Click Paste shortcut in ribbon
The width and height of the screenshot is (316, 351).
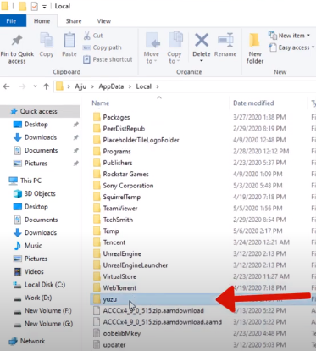pyautogui.click(x=108, y=59)
